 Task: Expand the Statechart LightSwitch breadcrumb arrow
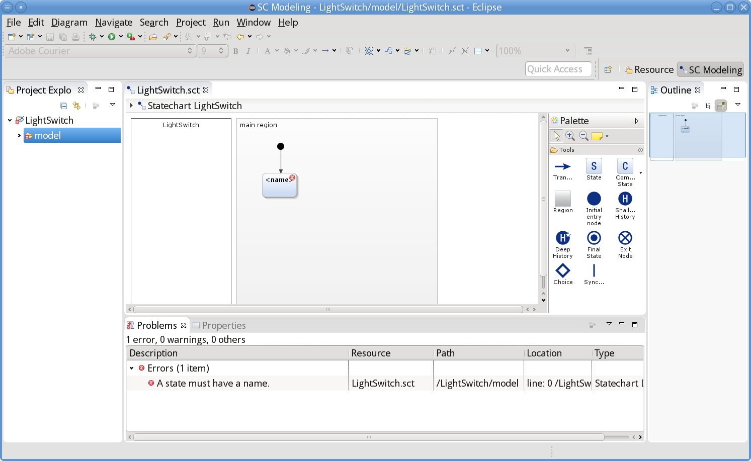131,106
